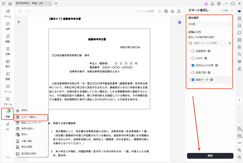Click the undo arrow icon
Viewport: 243px width, 163px height.
[20, 11]
